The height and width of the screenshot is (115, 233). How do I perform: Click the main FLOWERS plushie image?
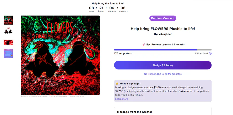[x=60, y=55]
